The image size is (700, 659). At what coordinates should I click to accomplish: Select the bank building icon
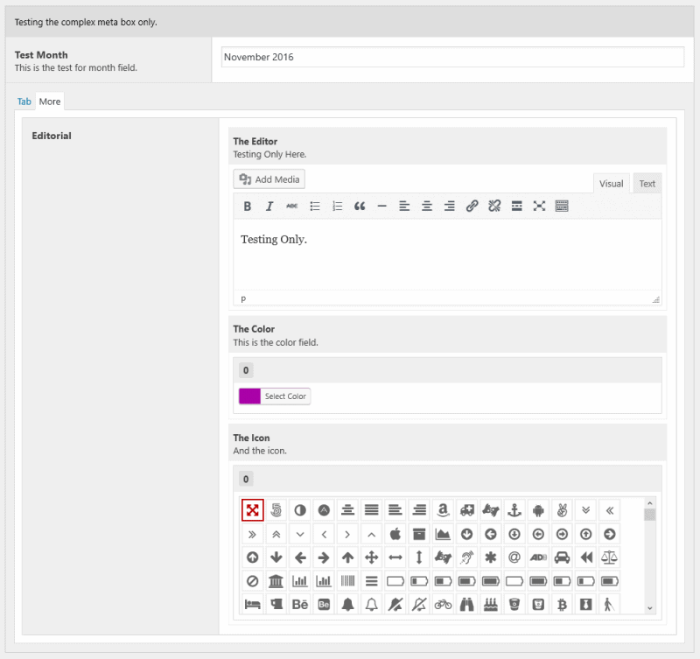(x=276, y=581)
